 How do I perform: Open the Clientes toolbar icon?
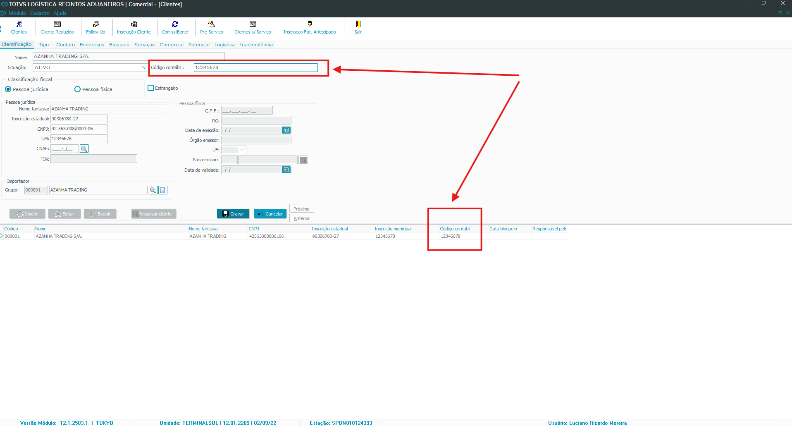click(x=19, y=28)
